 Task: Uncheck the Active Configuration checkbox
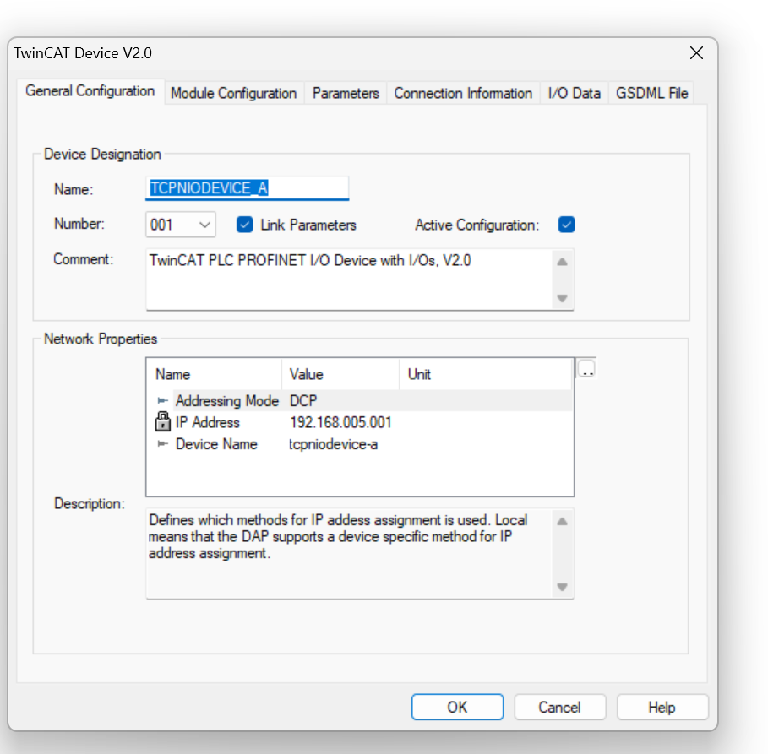[x=567, y=225]
